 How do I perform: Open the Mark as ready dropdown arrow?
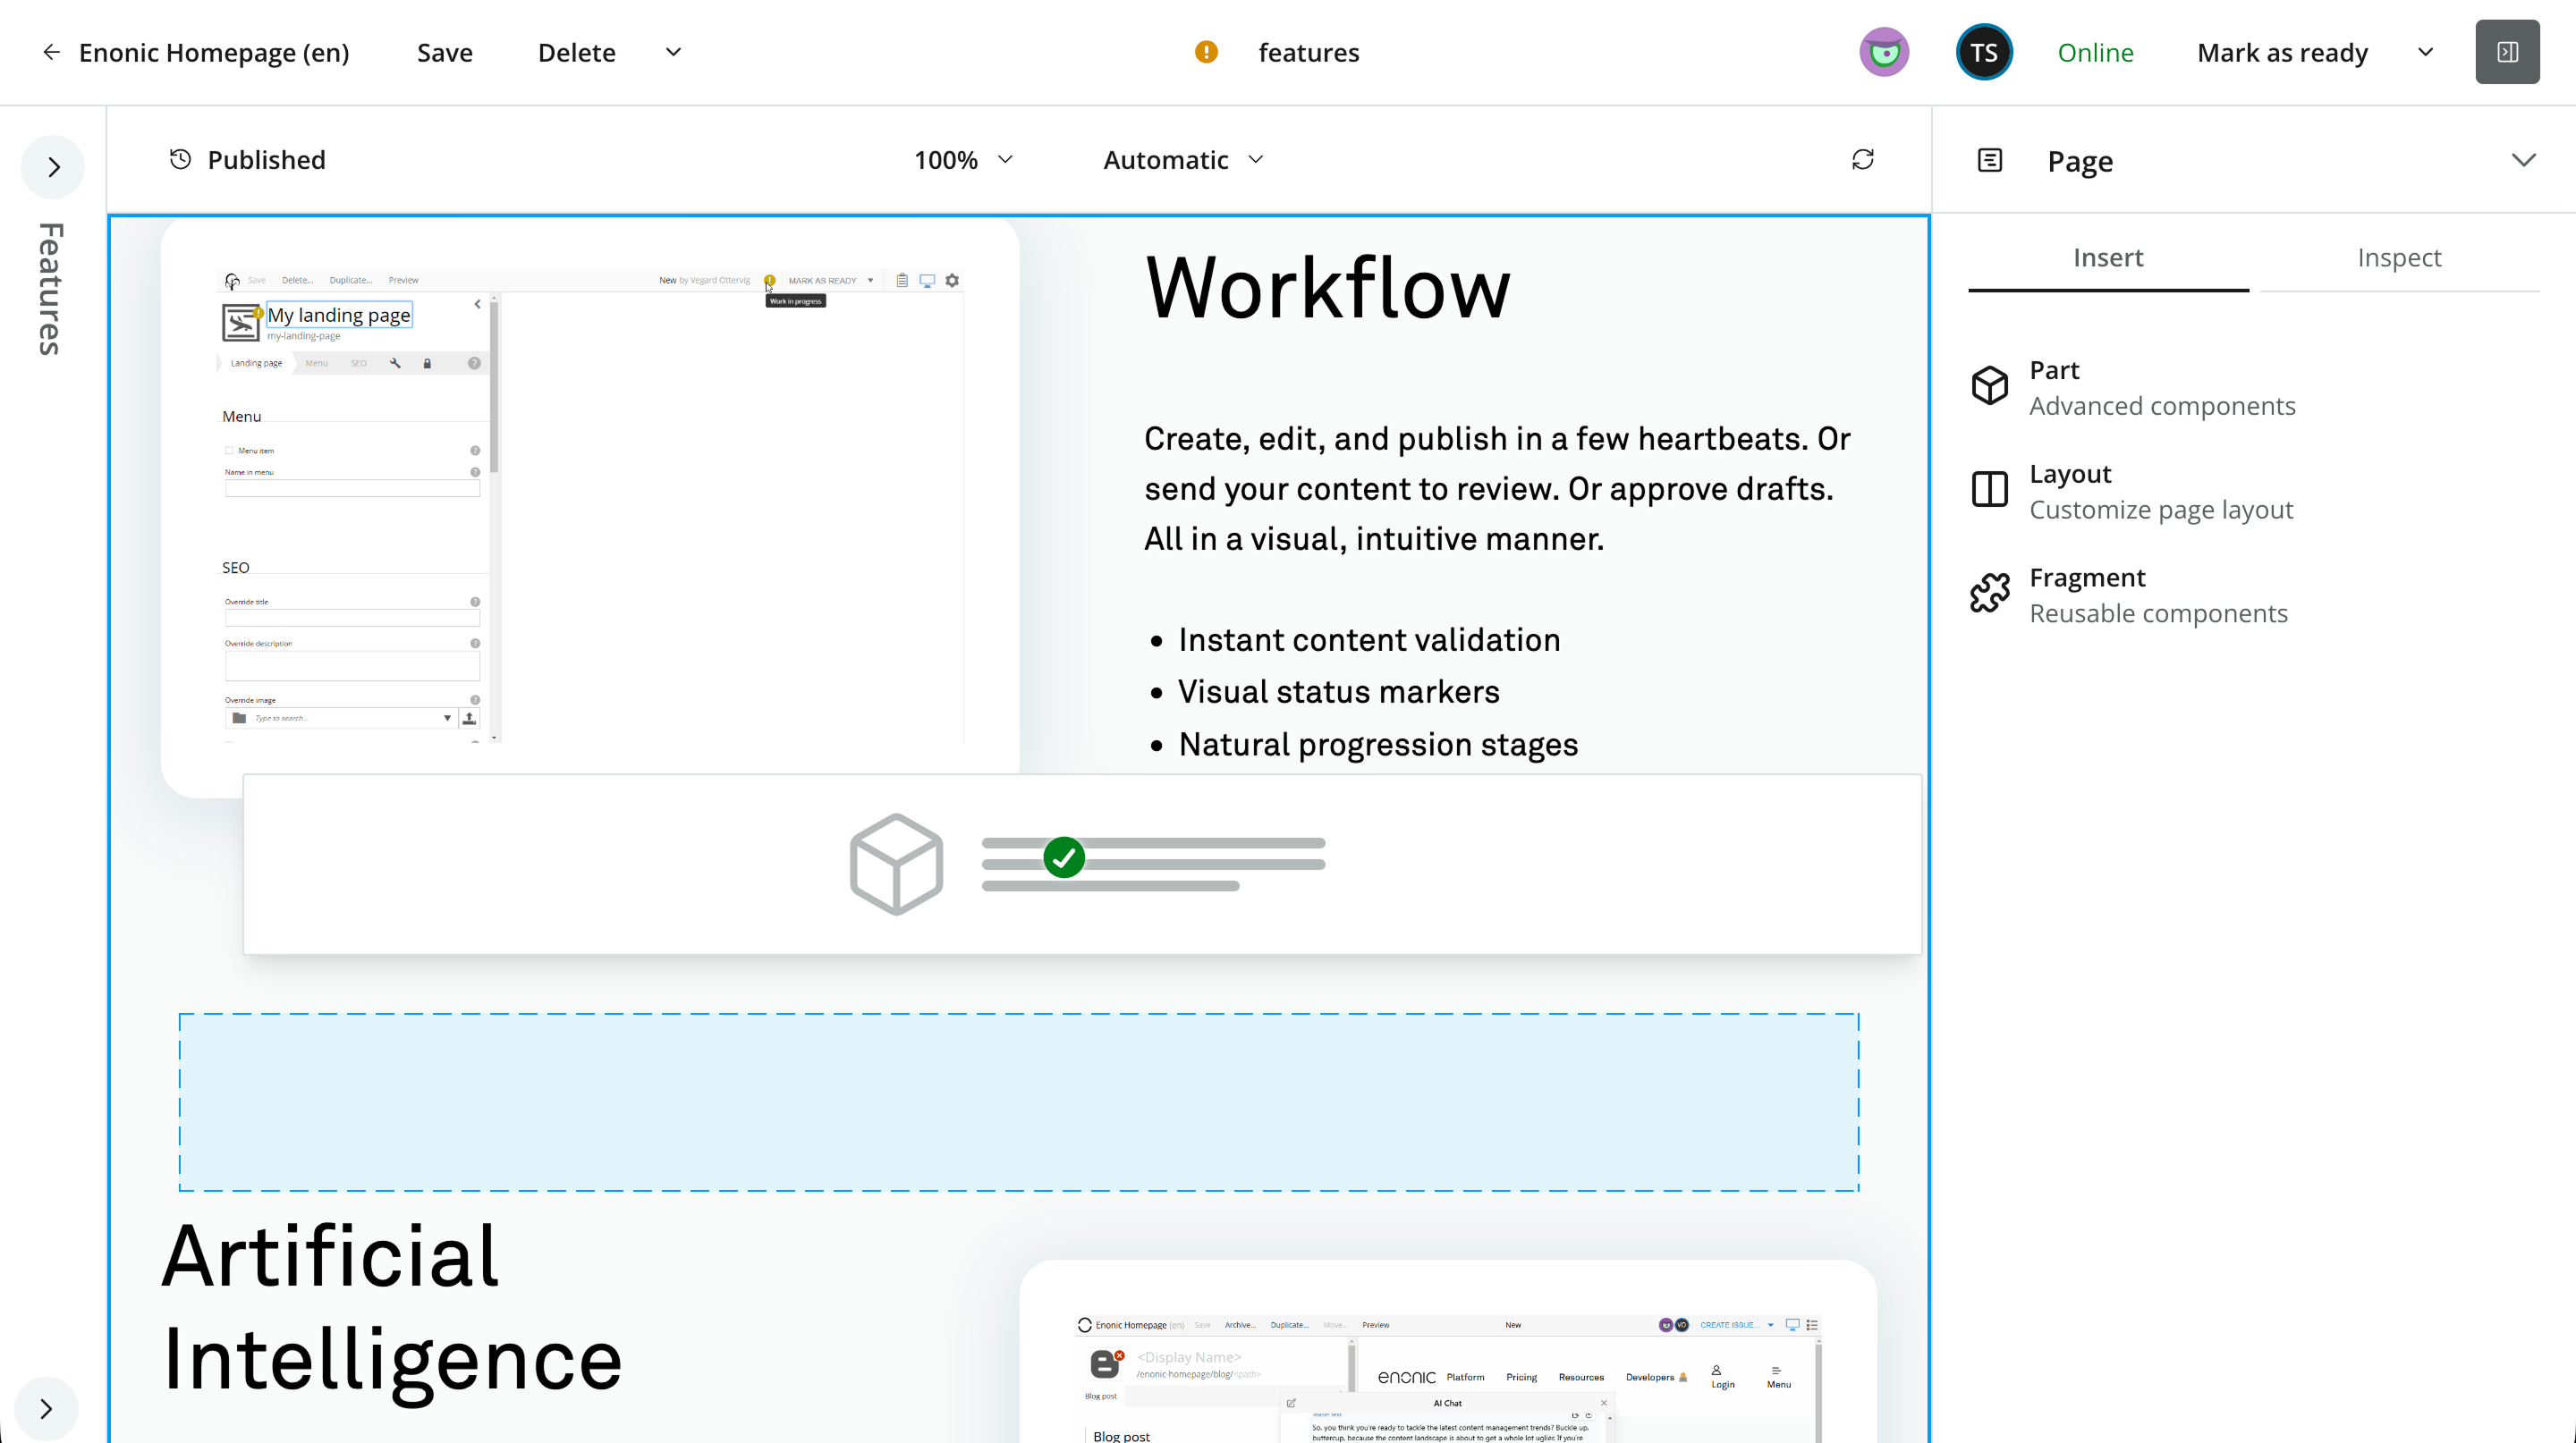(2425, 52)
